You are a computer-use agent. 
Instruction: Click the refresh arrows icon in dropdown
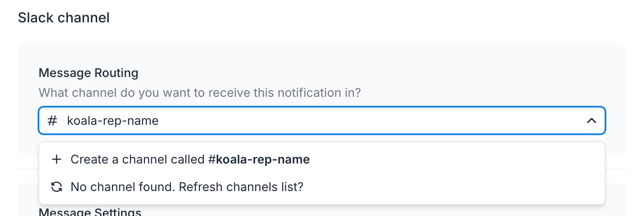point(56,187)
